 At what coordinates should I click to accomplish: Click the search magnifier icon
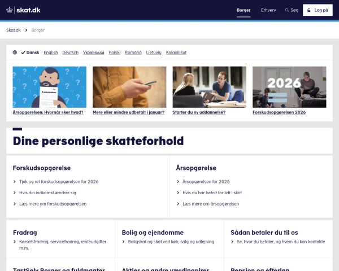coord(286,10)
